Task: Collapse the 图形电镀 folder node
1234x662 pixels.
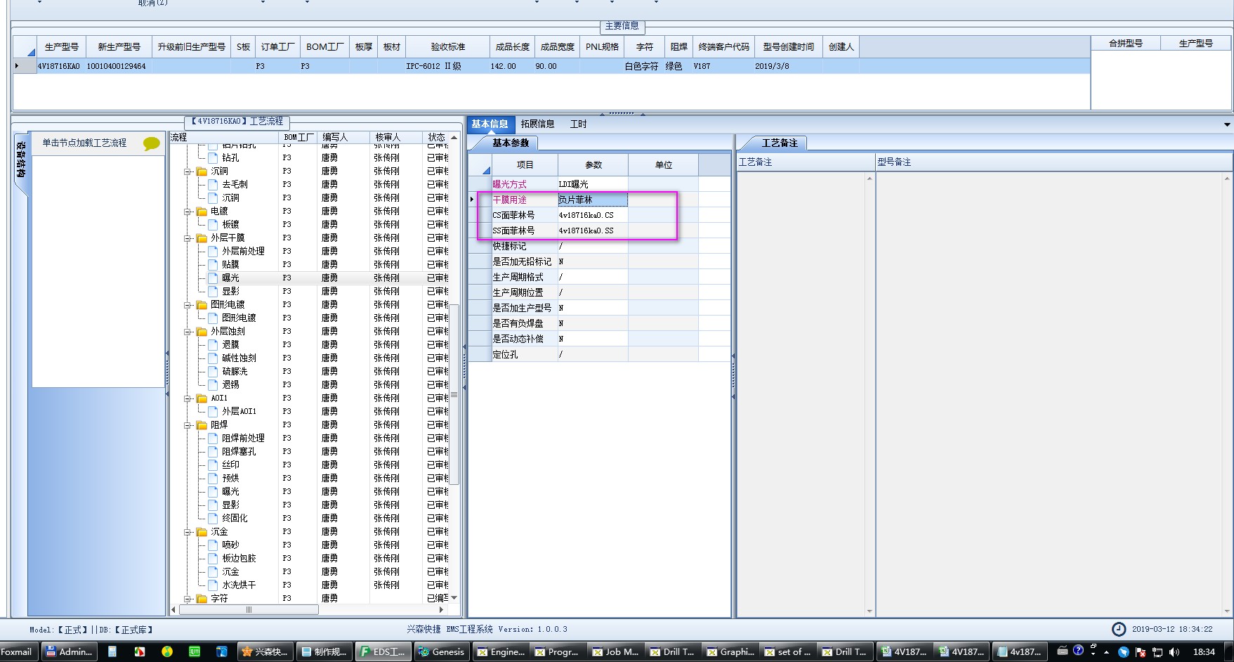Action: [188, 305]
